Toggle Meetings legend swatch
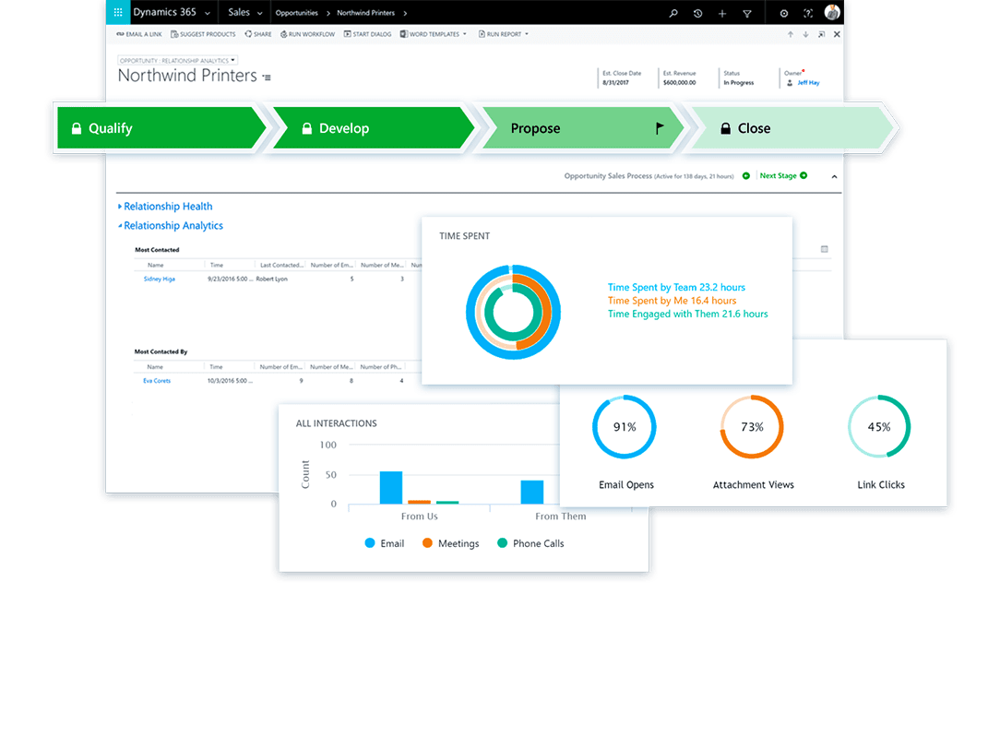1000x749 pixels. coord(427,543)
